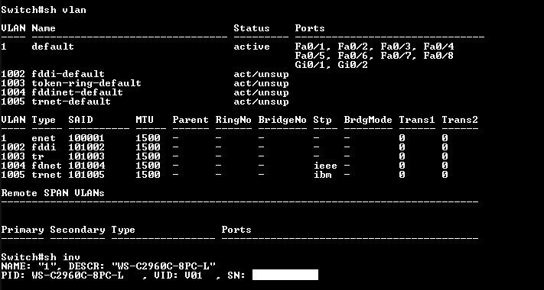Click the 'token-ring-default' VLAN name
Screen dimensions: 544x290
point(86,83)
